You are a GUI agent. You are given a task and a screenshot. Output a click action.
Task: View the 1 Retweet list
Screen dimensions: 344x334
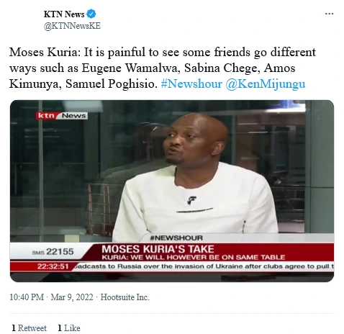point(29,328)
